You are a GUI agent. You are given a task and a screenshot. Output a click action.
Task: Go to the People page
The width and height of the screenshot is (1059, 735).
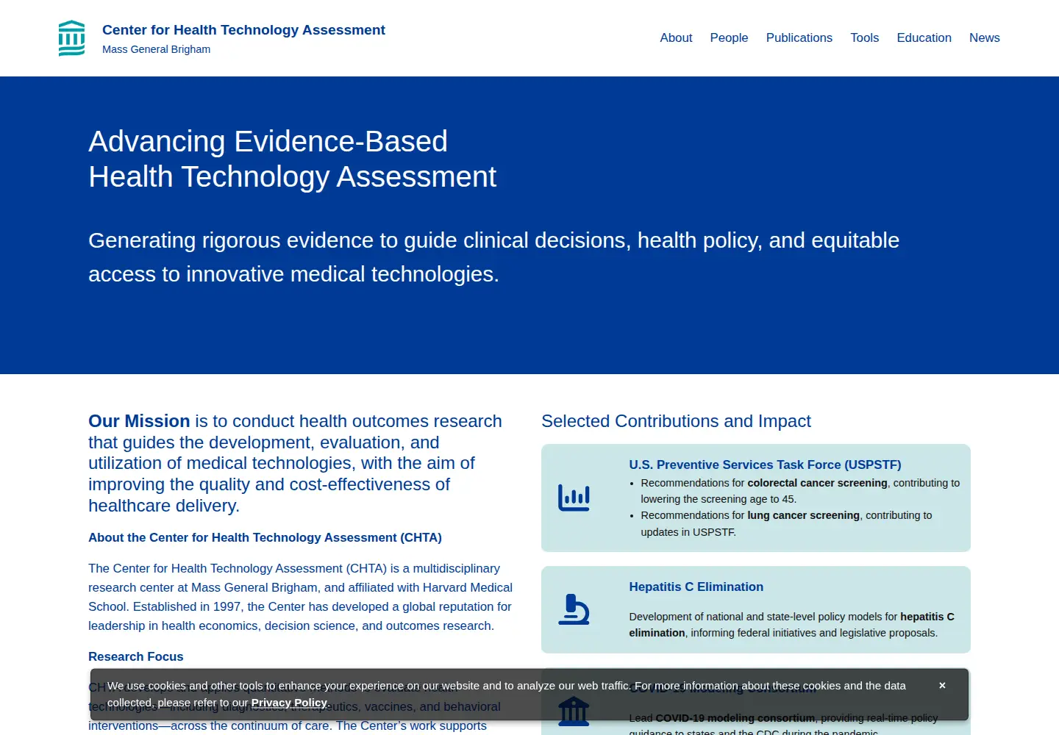(729, 37)
